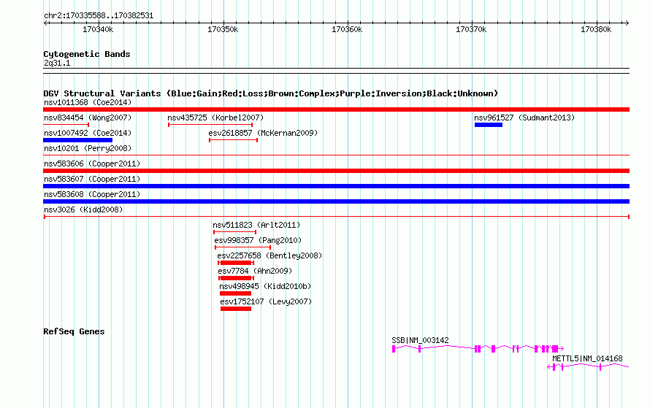
Task: Open the nsv10201 (Perry2008) label
Action: point(88,148)
